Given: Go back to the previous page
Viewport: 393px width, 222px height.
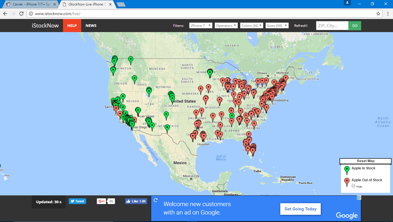Looking at the screenshot, I should pos(5,14).
